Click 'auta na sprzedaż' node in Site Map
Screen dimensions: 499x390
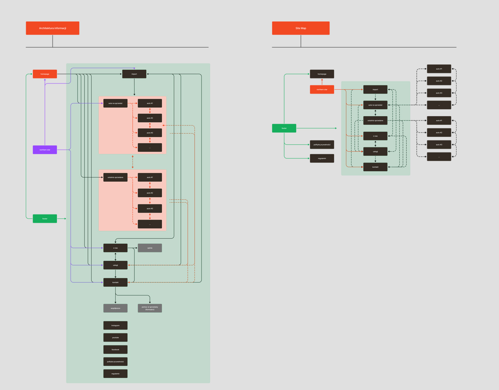[375, 105]
